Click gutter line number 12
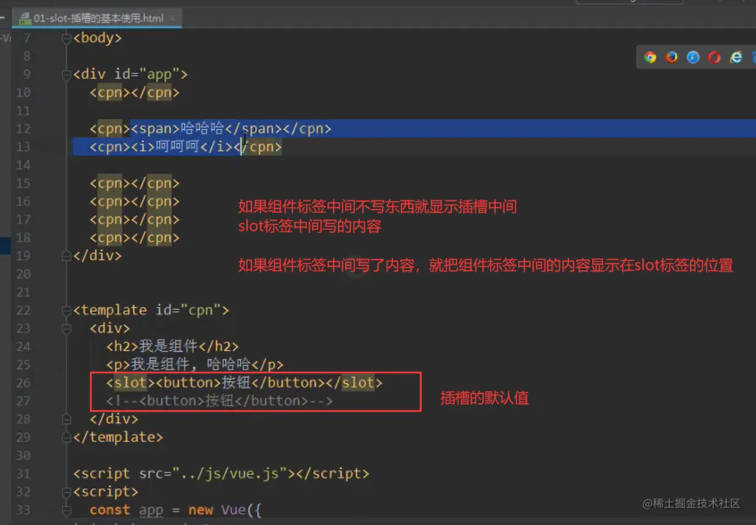The width and height of the screenshot is (756, 525). click(23, 129)
